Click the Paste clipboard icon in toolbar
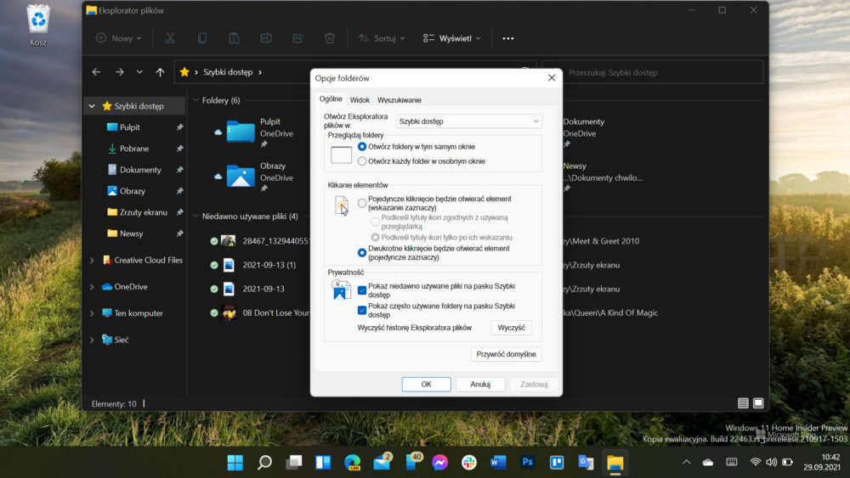Viewport: 850px width, 478px height. coord(234,38)
